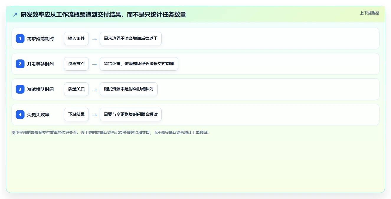Click the number 3 step badge

(20, 89)
